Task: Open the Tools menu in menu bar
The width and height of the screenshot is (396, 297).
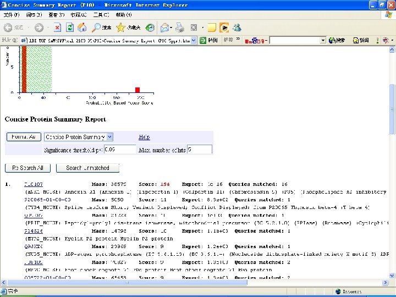Action: click(101, 15)
